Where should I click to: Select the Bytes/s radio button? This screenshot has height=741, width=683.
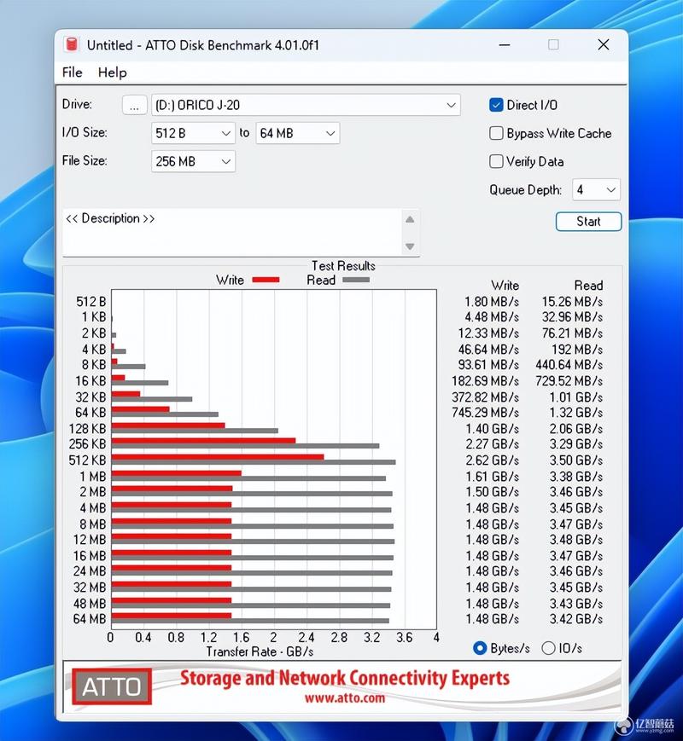480,648
